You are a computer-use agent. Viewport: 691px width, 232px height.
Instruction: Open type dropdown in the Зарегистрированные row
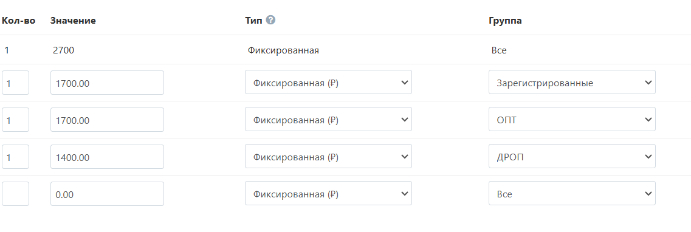[x=328, y=83]
